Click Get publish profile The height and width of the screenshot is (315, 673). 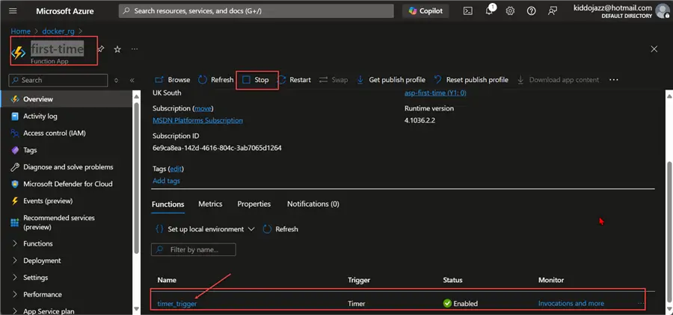tap(391, 80)
